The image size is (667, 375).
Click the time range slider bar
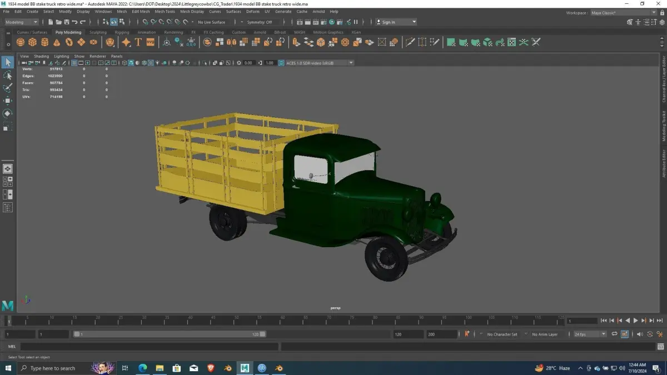click(x=170, y=334)
